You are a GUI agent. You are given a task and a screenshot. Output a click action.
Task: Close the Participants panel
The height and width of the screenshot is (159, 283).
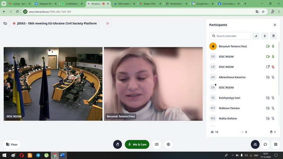(275, 25)
